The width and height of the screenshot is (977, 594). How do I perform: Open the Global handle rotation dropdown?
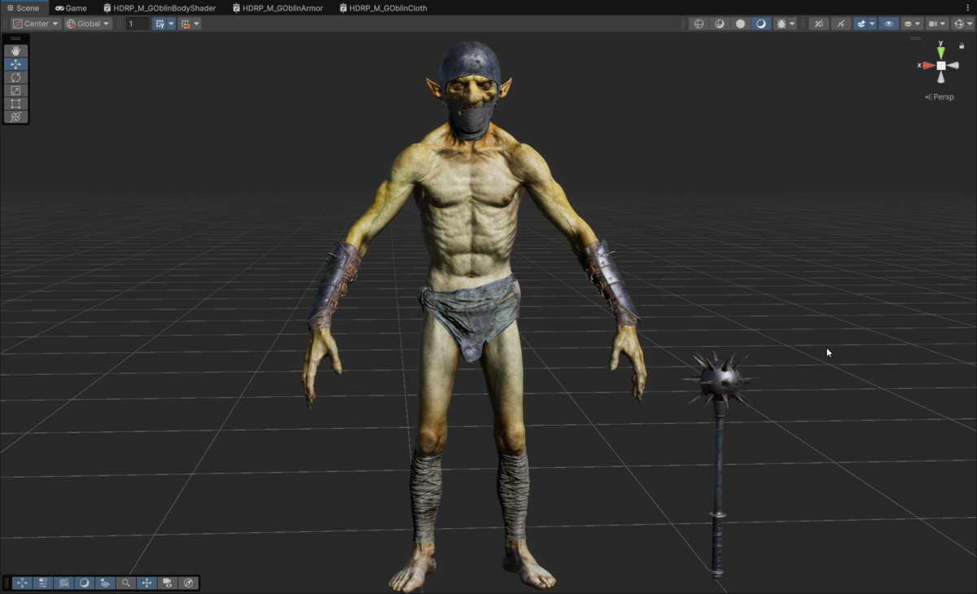[88, 24]
